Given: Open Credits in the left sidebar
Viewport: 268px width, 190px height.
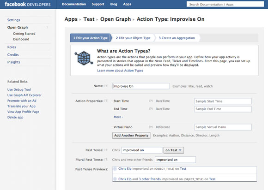Looking at the screenshot, I should click(13, 55).
